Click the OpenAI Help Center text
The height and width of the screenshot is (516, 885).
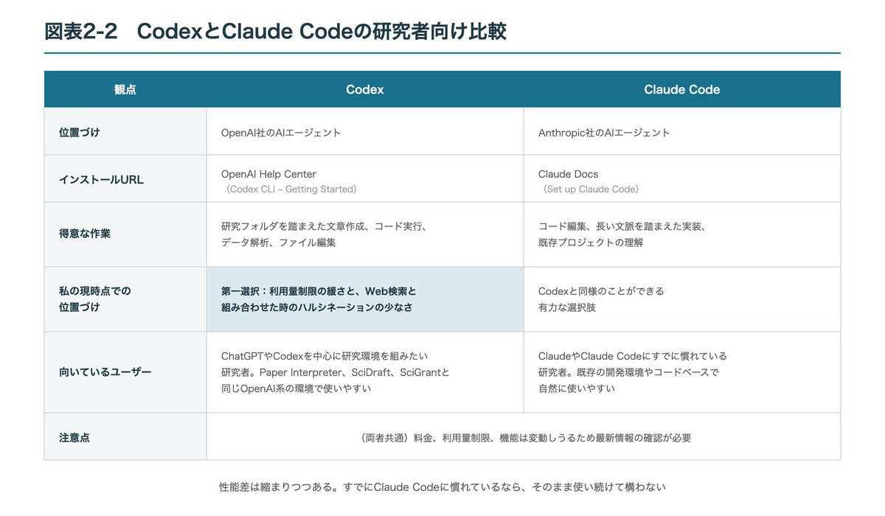[x=268, y=174]
